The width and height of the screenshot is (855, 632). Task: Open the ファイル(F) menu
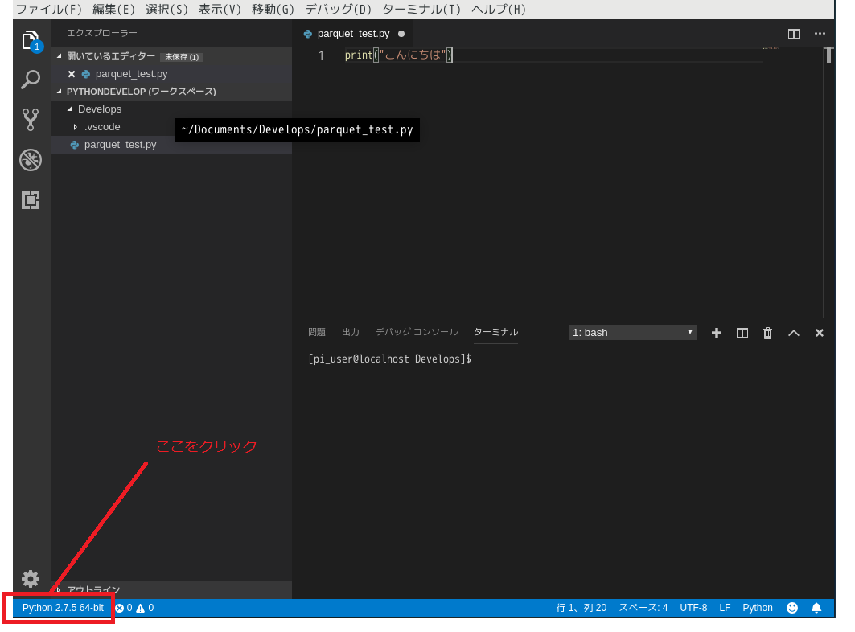coord(49,10)
